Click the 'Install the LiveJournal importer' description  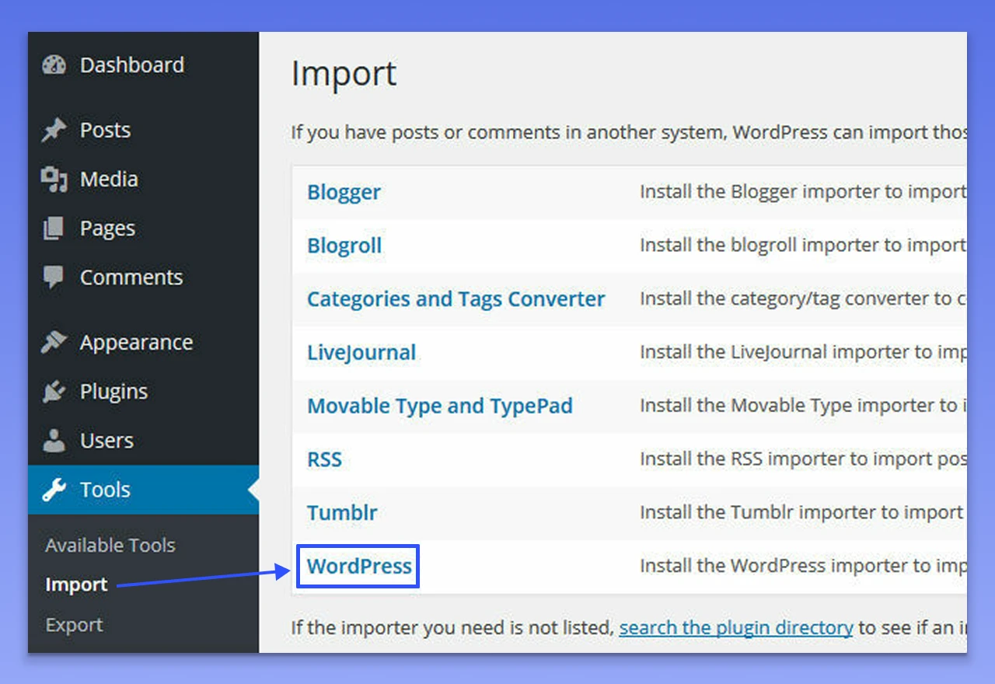click(x=803, y=353)
